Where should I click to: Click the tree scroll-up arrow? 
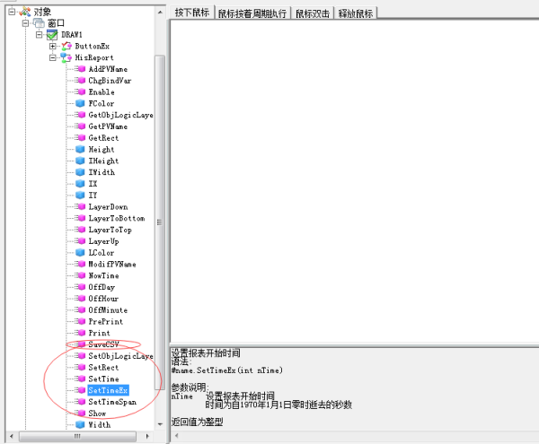(160, 13)
